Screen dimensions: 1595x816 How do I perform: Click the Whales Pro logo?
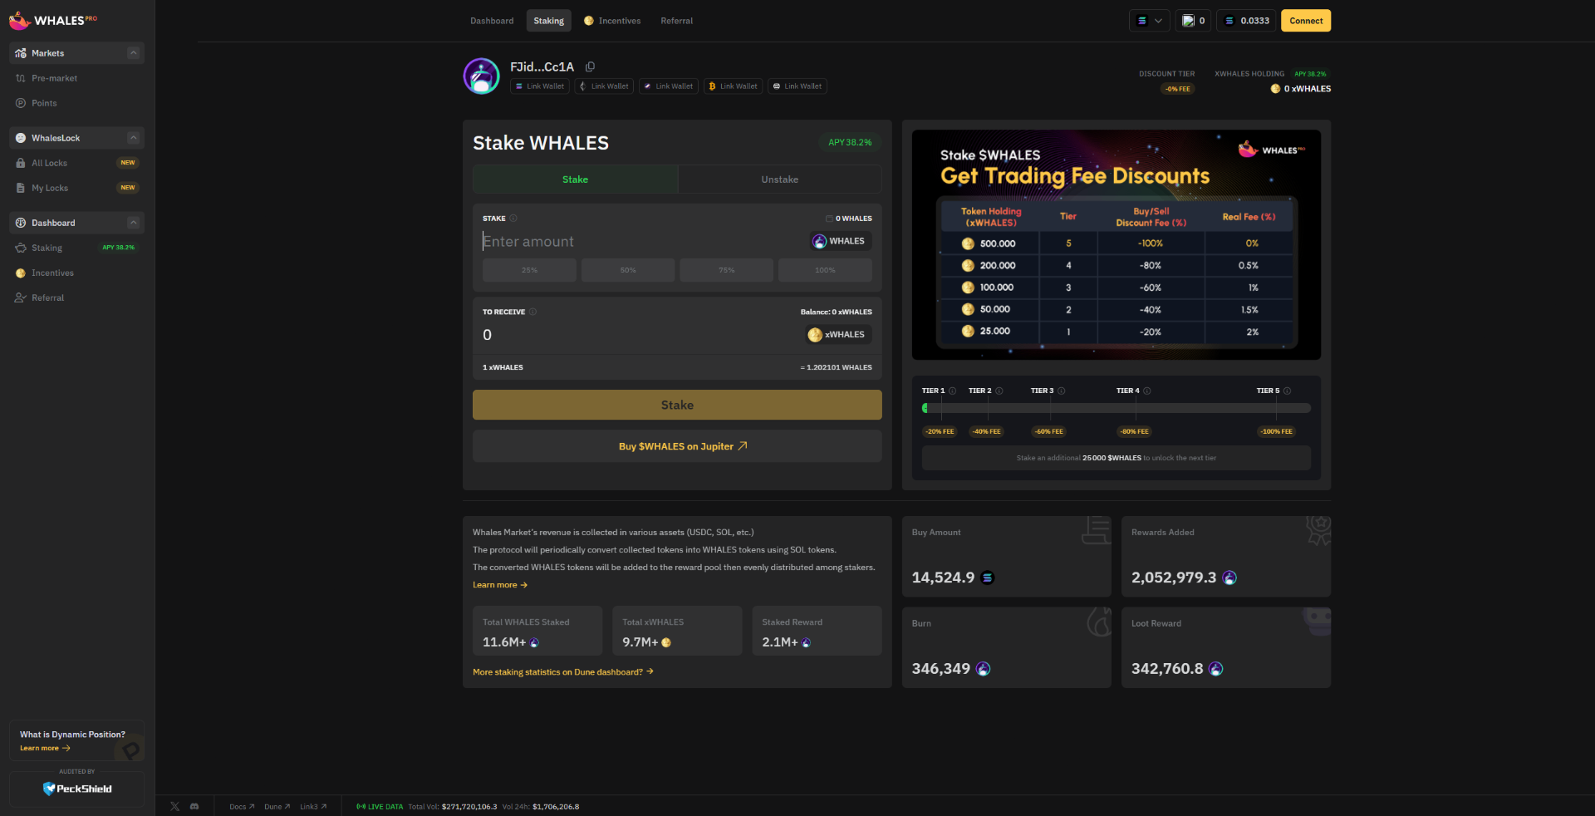[52, 20]
